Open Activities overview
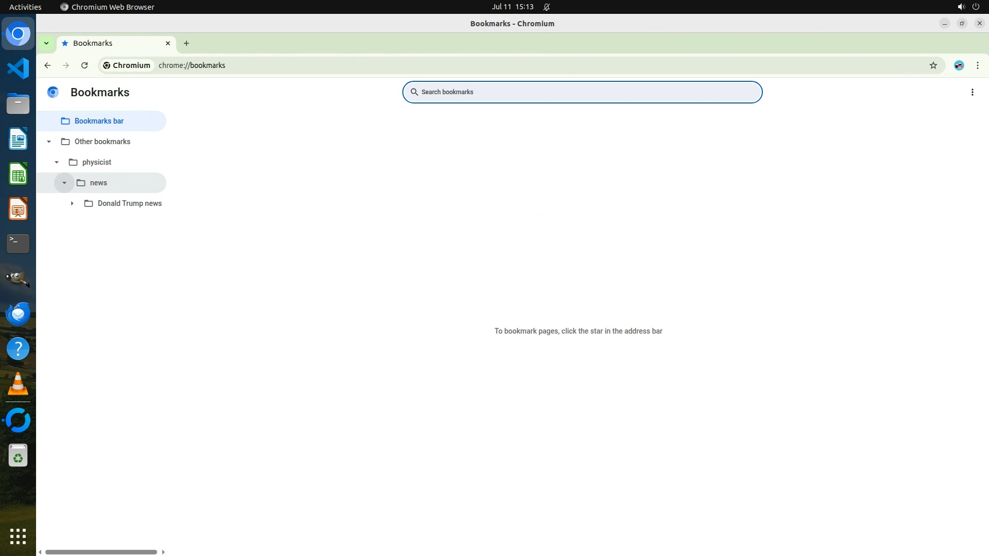The height and width of the screenshot is (556, 989). tap(25, 7)
